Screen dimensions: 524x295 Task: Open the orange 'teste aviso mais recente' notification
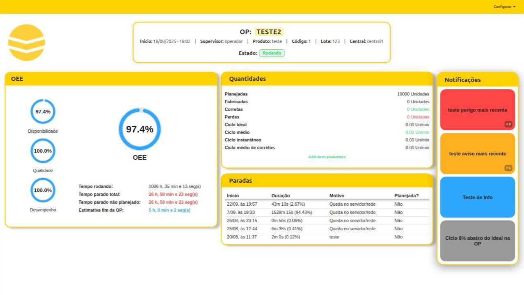[x=477, y=154]
